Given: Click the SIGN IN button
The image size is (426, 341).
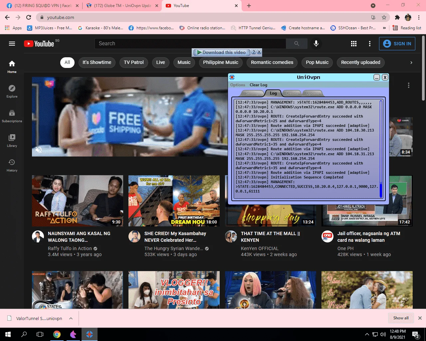Looking at the screenshot, I should pyautogui.click(x=397, y=44).
